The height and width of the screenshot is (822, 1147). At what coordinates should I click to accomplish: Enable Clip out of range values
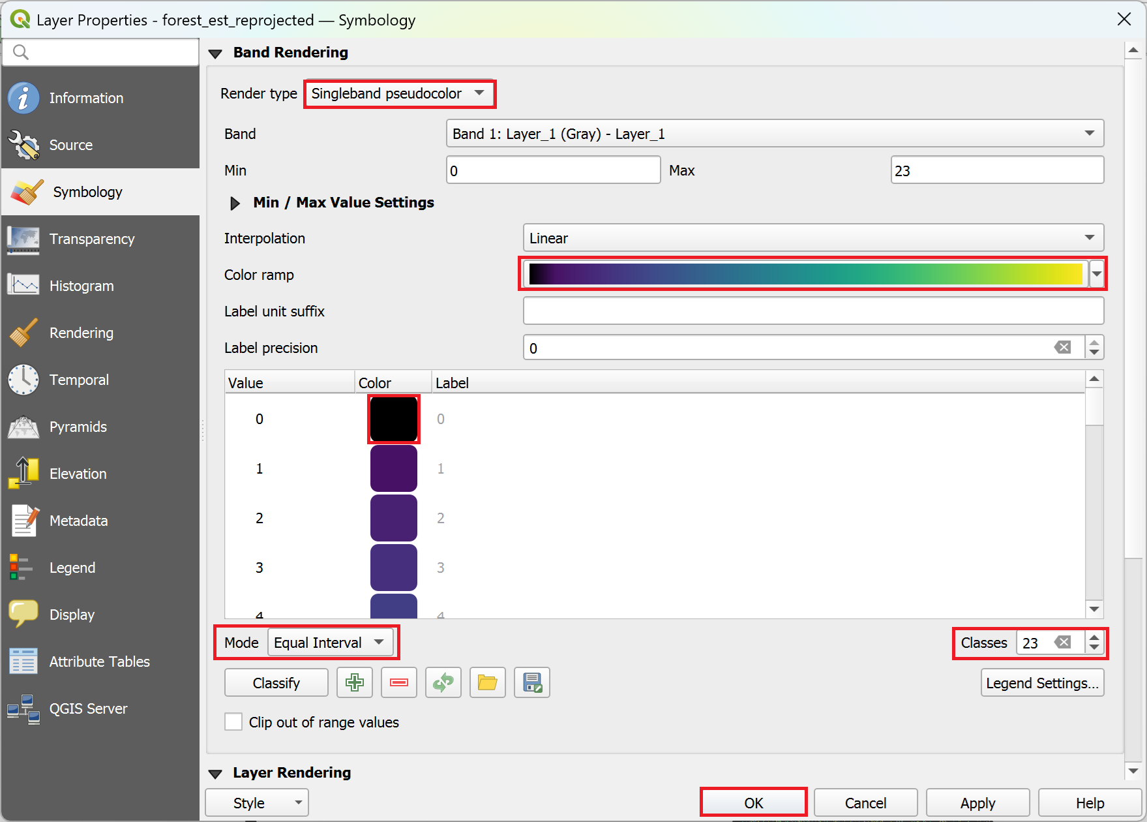pyautogui.click(x=233, y=722)
